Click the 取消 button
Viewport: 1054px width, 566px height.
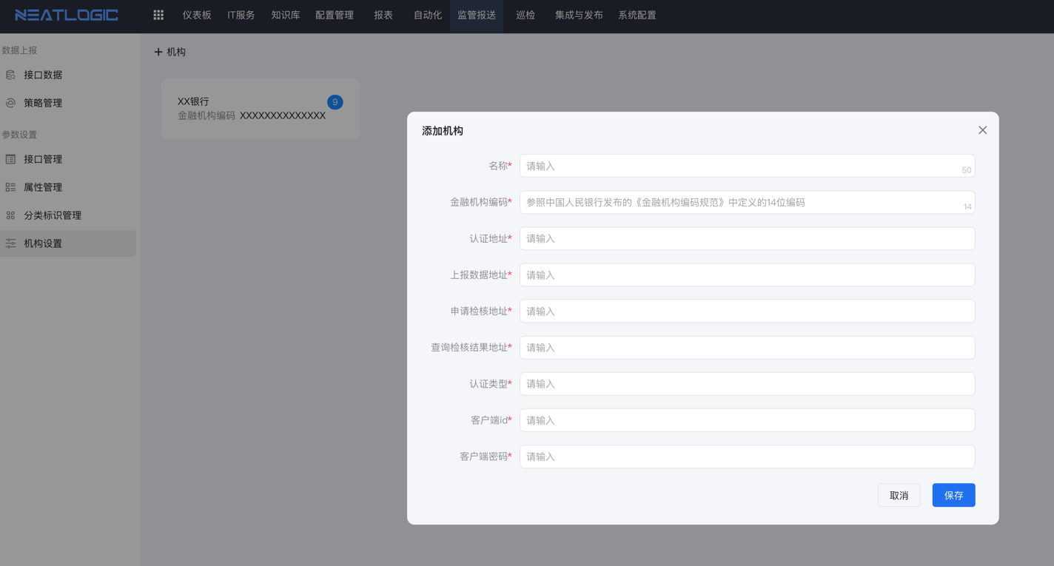[899, 495]
